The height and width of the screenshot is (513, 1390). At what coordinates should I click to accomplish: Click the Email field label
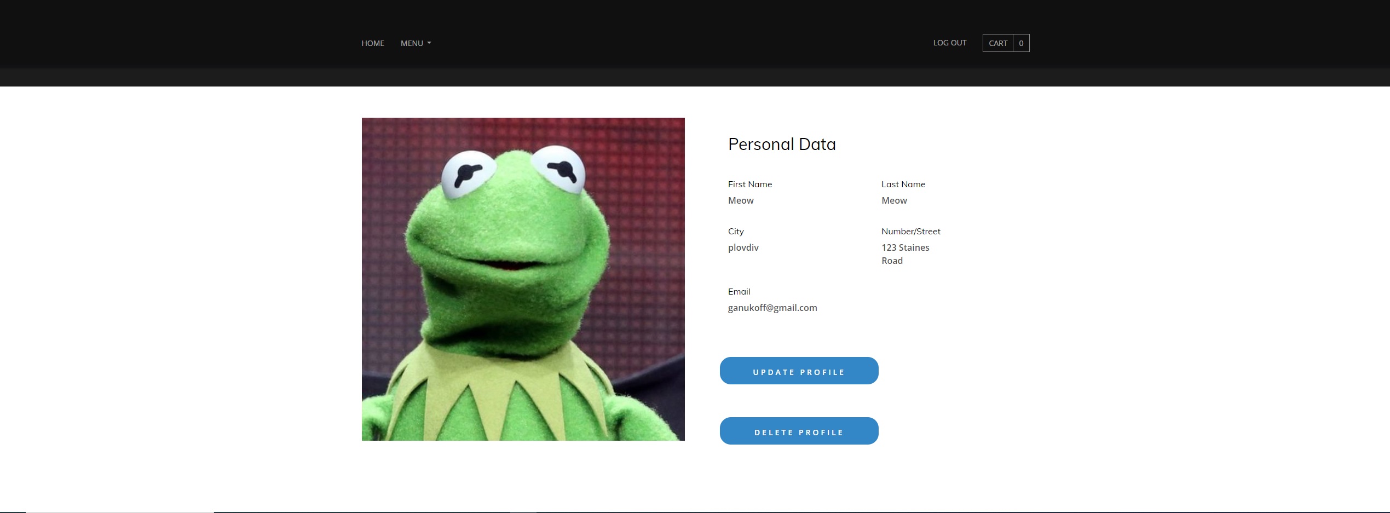pos(739,291)
